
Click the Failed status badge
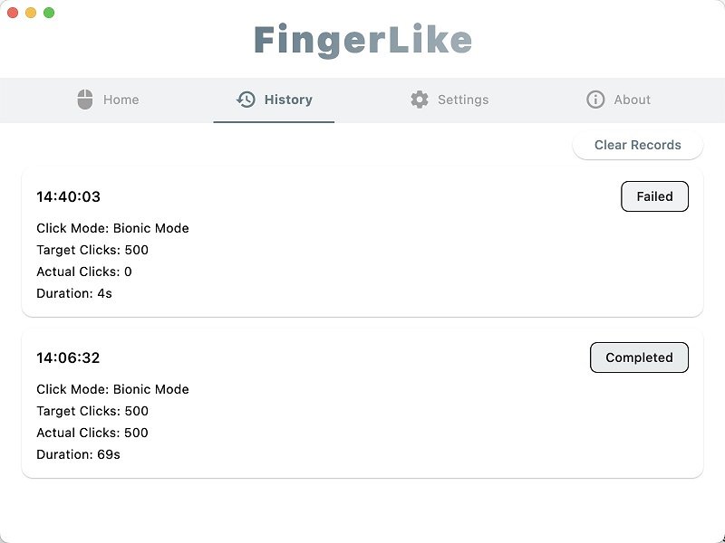[x=654, y=196]
